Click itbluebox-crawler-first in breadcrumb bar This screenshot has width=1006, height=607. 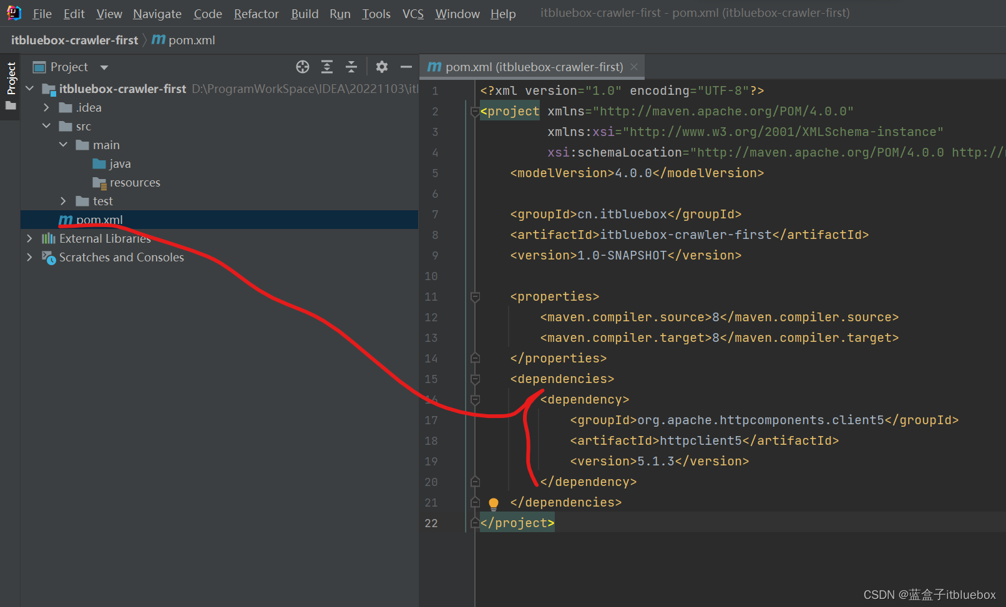pyautogui.click(x=74, y=40)
